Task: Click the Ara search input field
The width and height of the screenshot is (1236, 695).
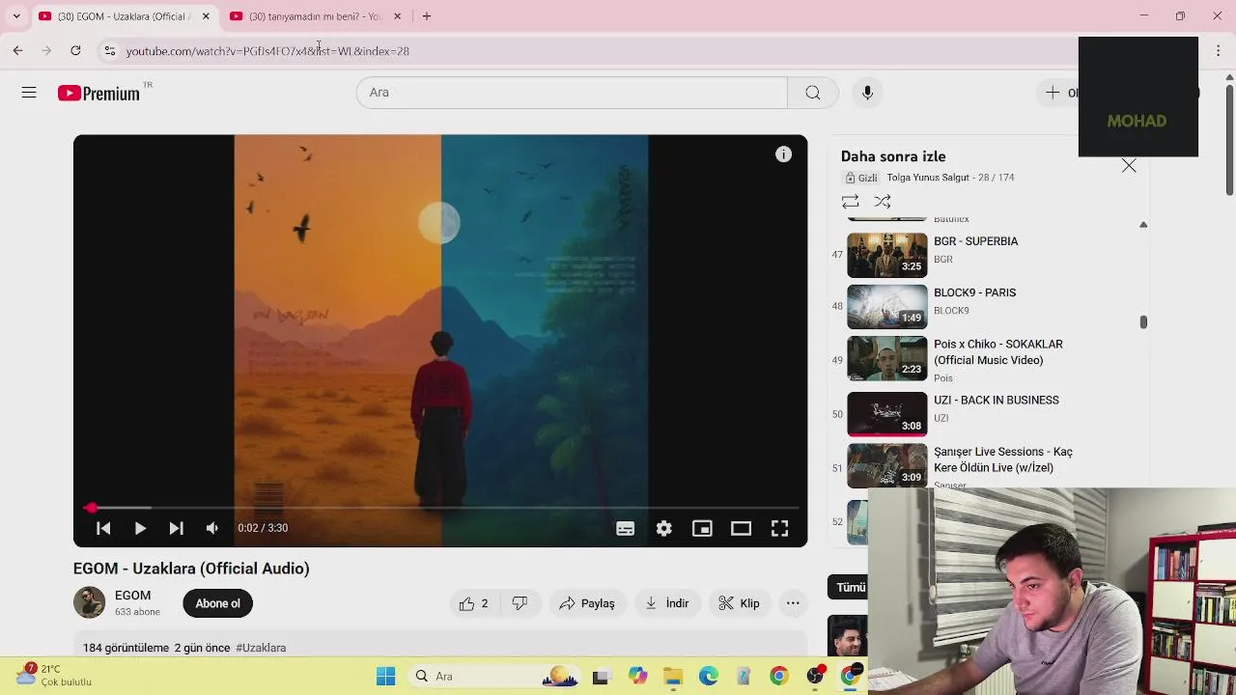Action: tap(572, 93)
